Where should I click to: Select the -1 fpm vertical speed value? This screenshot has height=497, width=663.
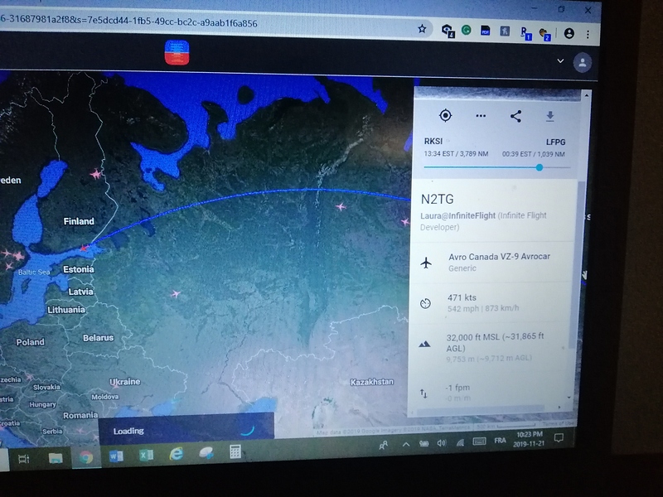457,388
